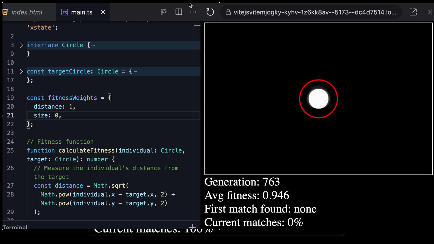Click the 'Avg fitness: 0.946' text
Viewport: 434px width, 244px height.
point(247,195)
